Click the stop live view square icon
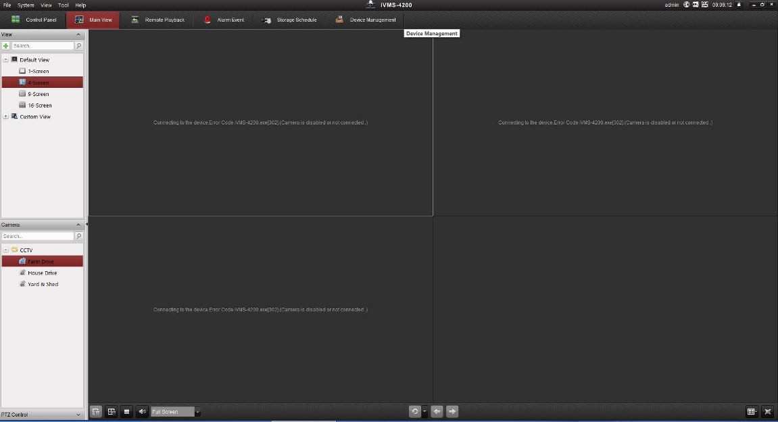The width and height of the screenshot is (778, 422). click(x=126, y=411)
